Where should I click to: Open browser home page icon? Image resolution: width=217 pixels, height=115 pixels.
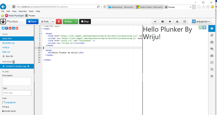pyautogui.click(x=199, y=7)
